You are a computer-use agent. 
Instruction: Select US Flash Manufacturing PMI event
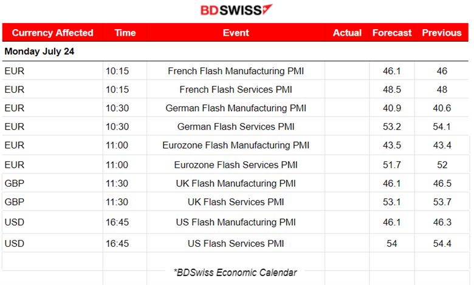click(x=236, y=223)
